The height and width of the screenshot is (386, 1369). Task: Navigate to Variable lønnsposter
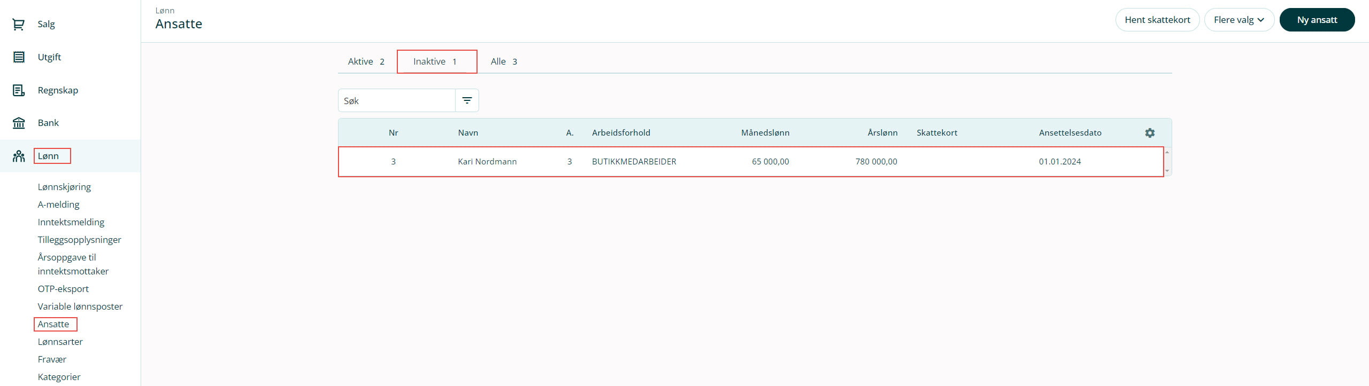80,306
